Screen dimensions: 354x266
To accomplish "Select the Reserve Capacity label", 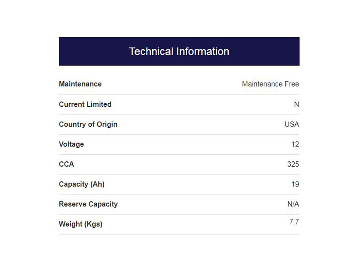I will pyautogui.click(x=88, y=204).
